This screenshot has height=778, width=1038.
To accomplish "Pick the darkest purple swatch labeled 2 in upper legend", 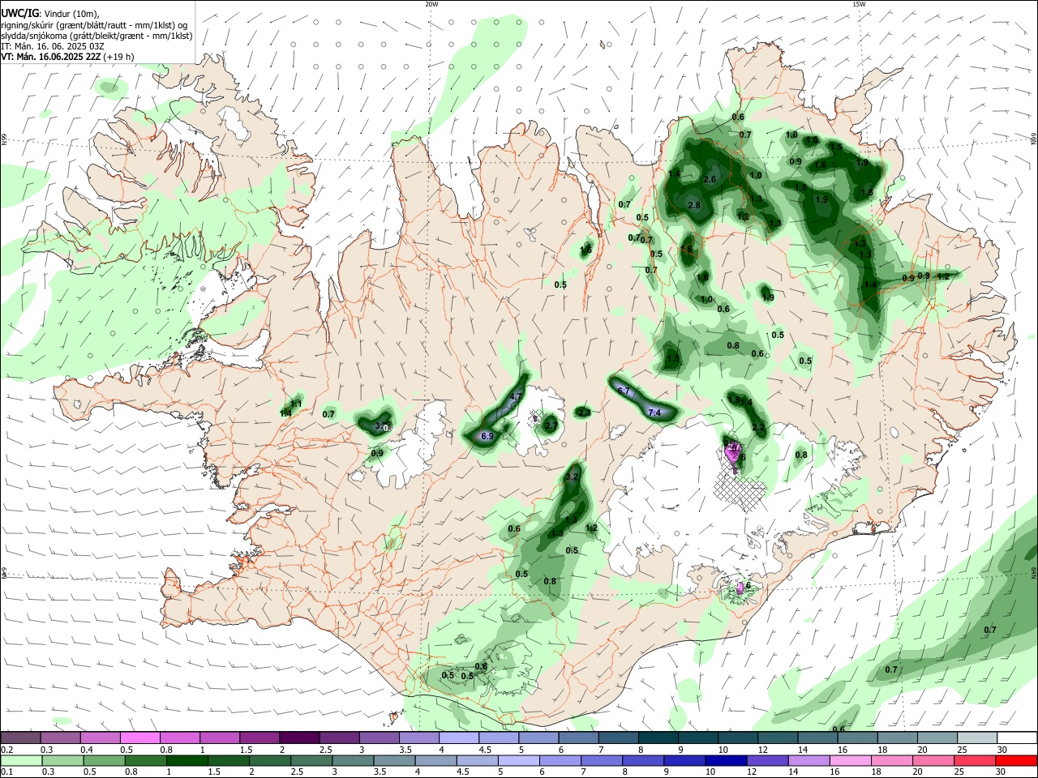I will pyautogui.click(x=299, y=737).
